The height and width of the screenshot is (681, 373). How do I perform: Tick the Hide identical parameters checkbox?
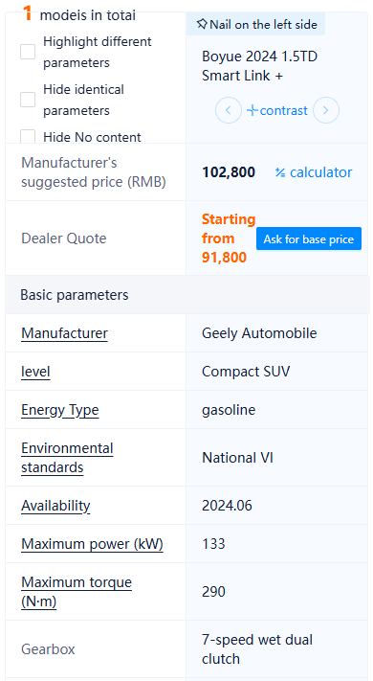tap(28, 100)
